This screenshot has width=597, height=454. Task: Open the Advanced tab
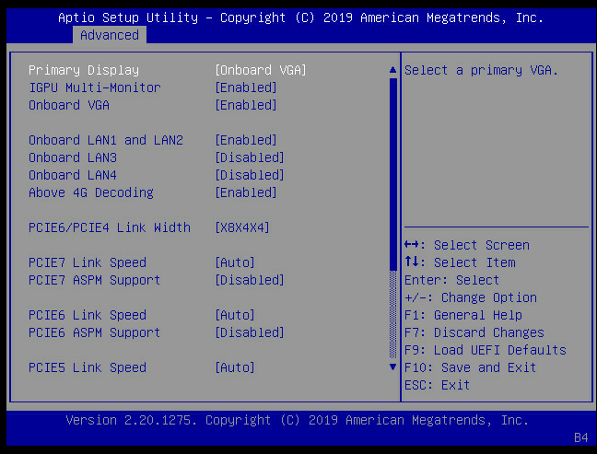110,35
